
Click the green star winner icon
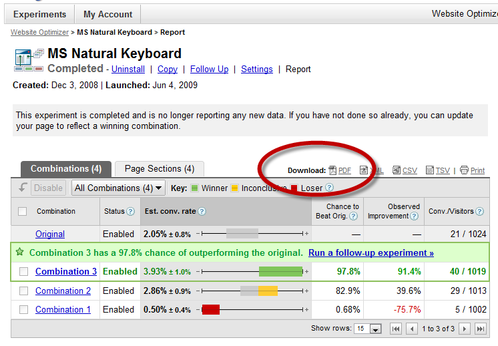pyautogui.click(x=19, y=252)
